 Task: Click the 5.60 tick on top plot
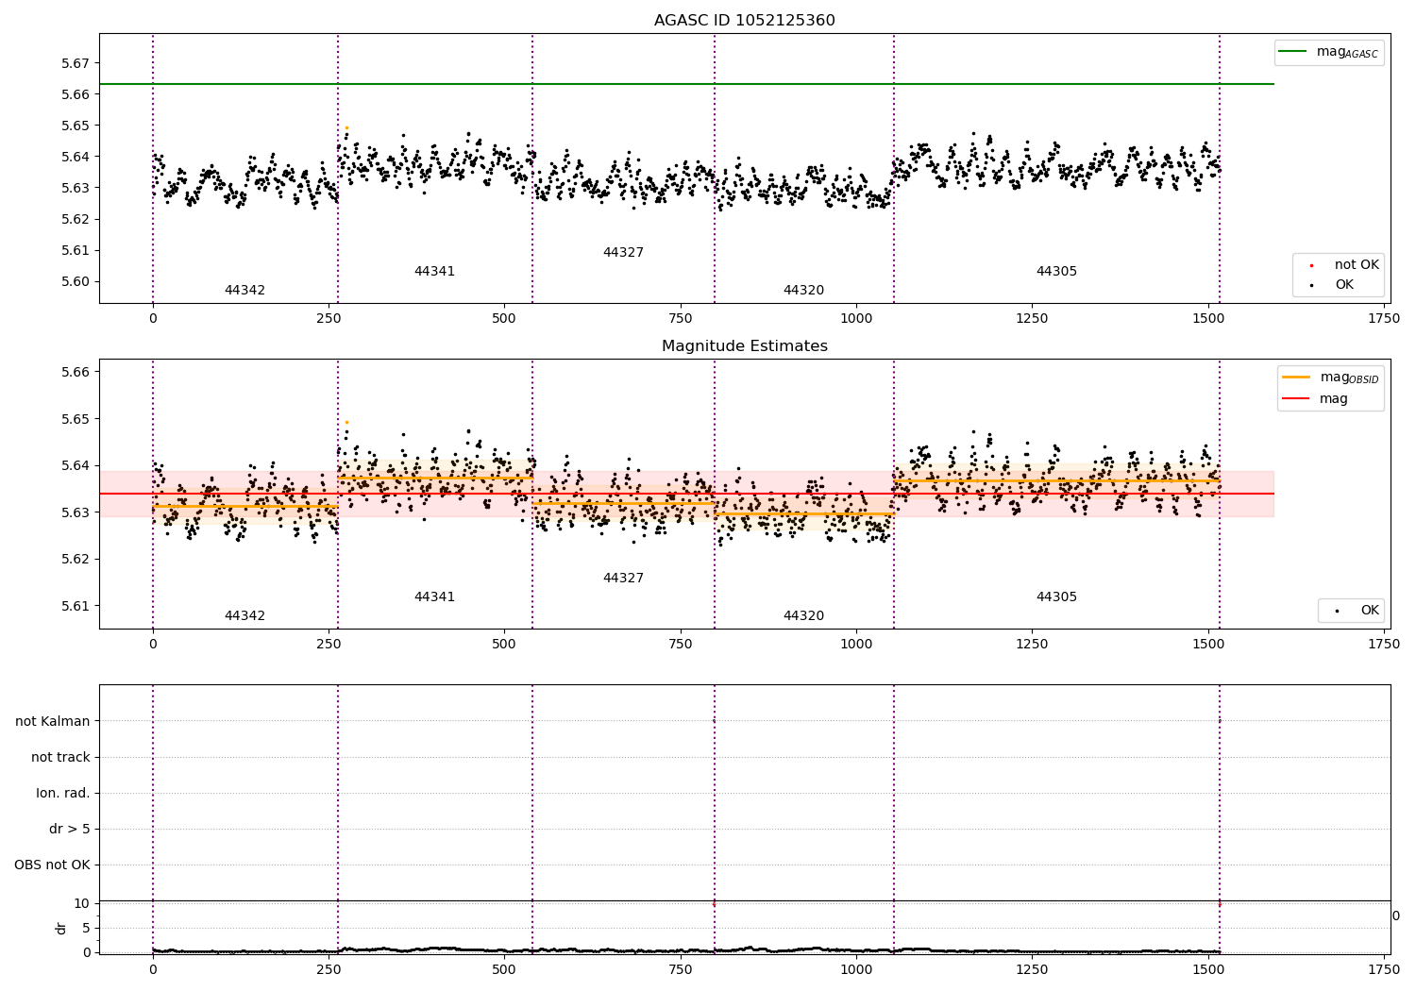76,281
